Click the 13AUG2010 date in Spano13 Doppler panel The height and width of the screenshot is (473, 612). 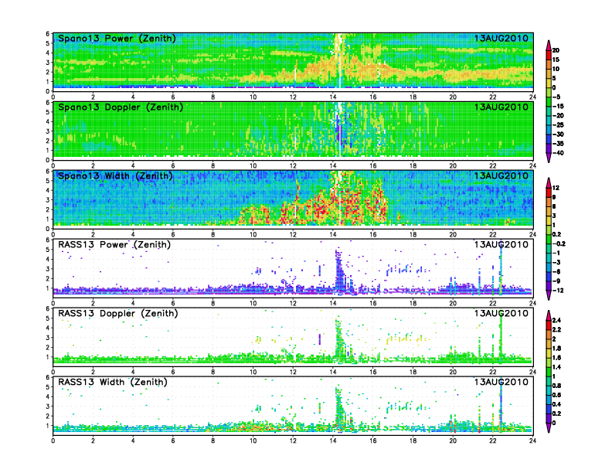[x=501, y=107]
